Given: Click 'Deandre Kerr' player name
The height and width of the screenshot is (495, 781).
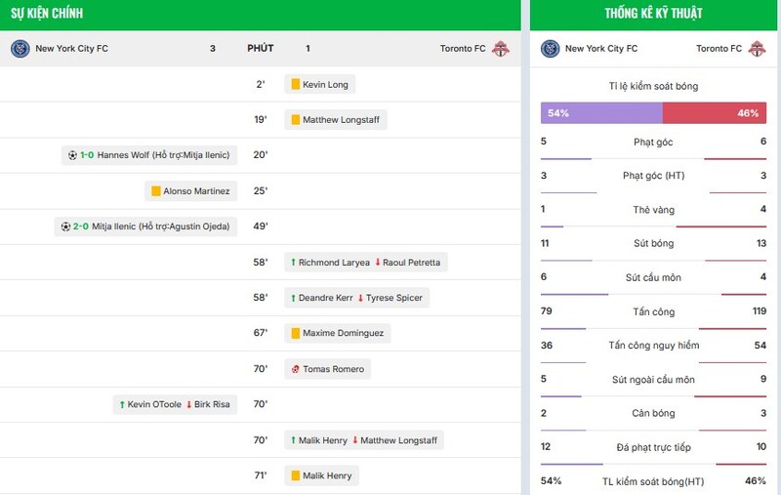Looking at the screenshot, I should point(326,298).
